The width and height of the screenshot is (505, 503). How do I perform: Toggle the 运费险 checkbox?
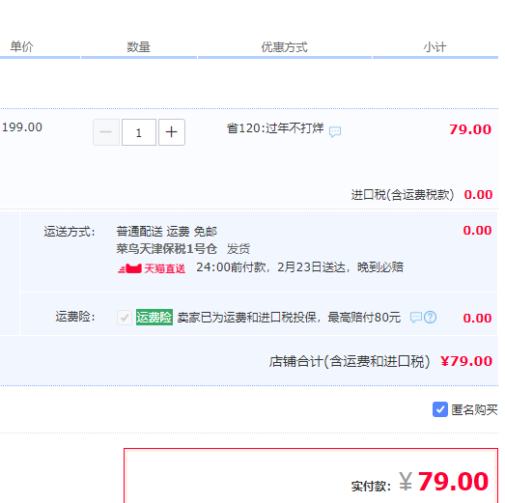pos(125,318)
